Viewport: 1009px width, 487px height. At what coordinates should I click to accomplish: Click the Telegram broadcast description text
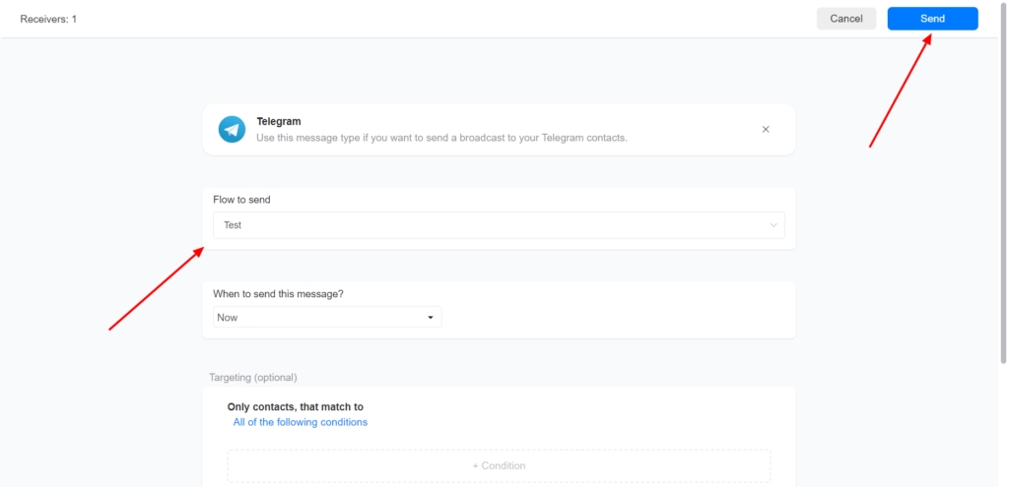(x=441, y=138)
